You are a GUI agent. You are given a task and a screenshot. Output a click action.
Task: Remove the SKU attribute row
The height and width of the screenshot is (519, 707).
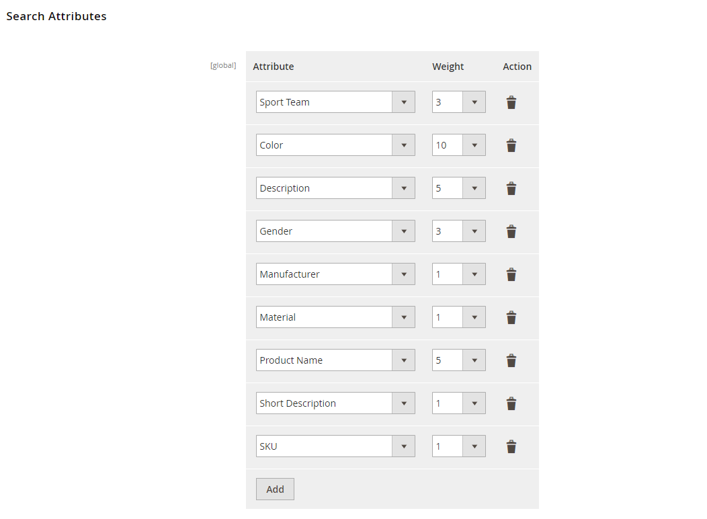511,446
